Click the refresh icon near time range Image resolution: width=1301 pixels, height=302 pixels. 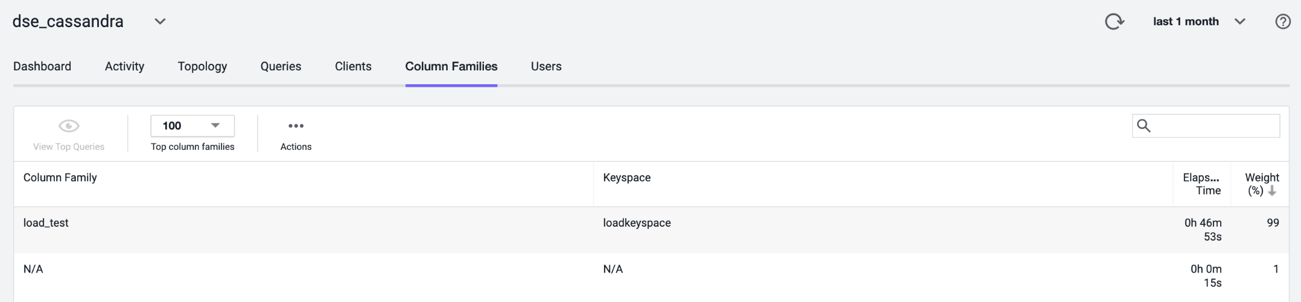1114,22
